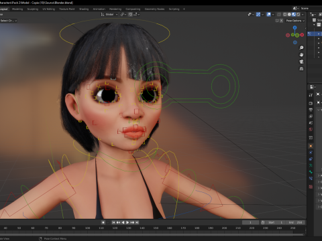Jump to the timeline start frame
The width and height of the screenshot is (322, 241).
point(113,222)
